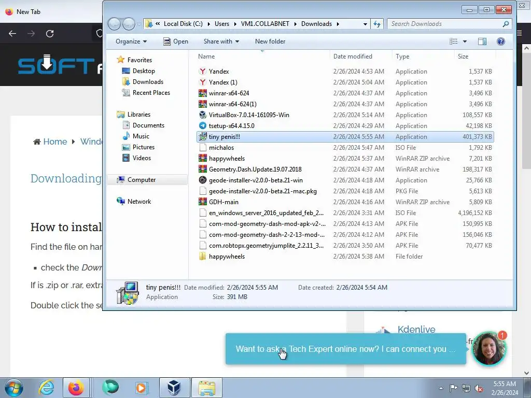Open Documents library
Image resolution: width=531 pixels, height=398 pixels.
click(148, 125)
